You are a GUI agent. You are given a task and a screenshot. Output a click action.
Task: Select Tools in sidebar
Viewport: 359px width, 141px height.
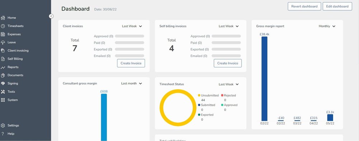[11, 91]
